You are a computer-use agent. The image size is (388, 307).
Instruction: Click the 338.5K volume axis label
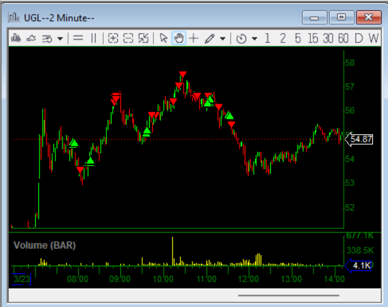pos(360,250)
